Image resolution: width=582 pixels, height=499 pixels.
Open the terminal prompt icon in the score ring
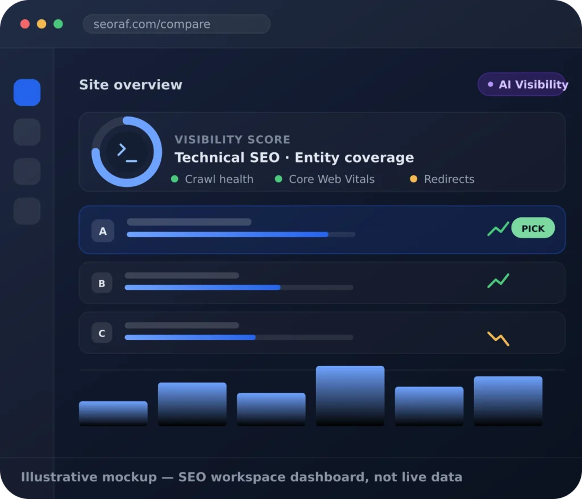click(127, 152)
